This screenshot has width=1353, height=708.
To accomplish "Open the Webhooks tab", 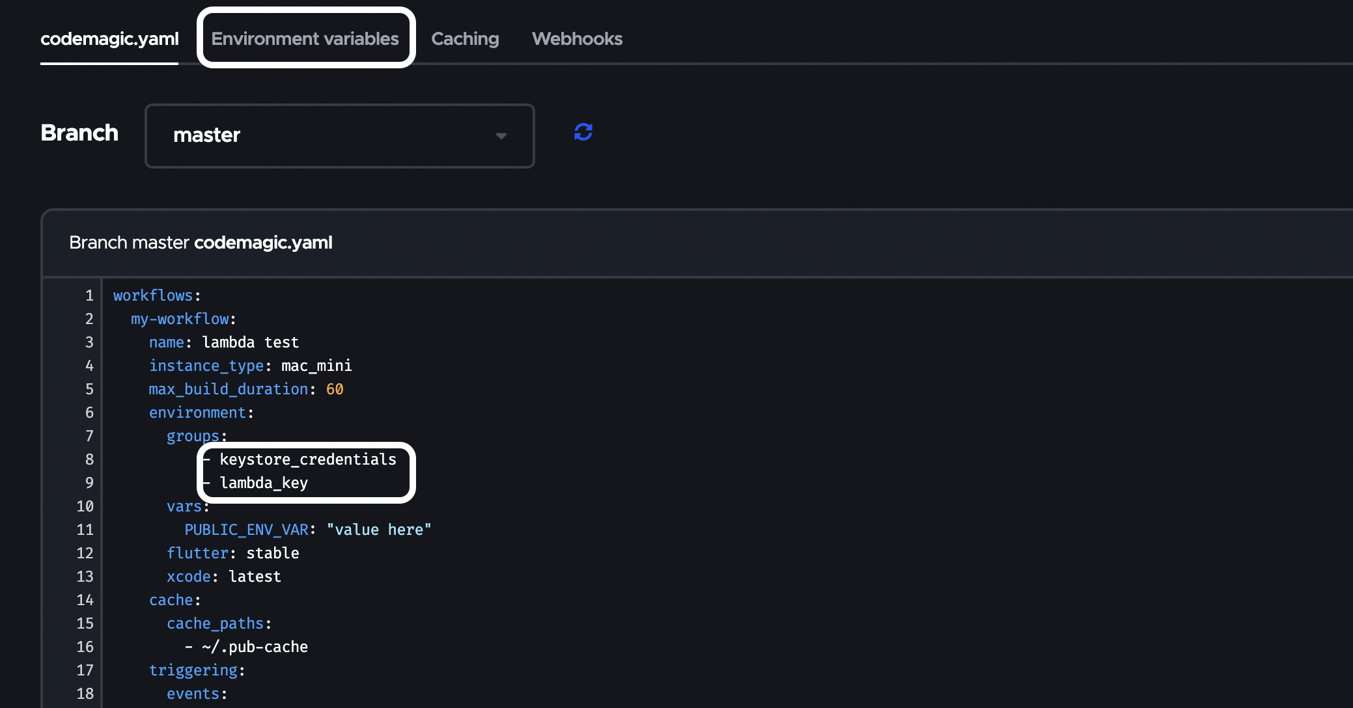I will [577, 39].
